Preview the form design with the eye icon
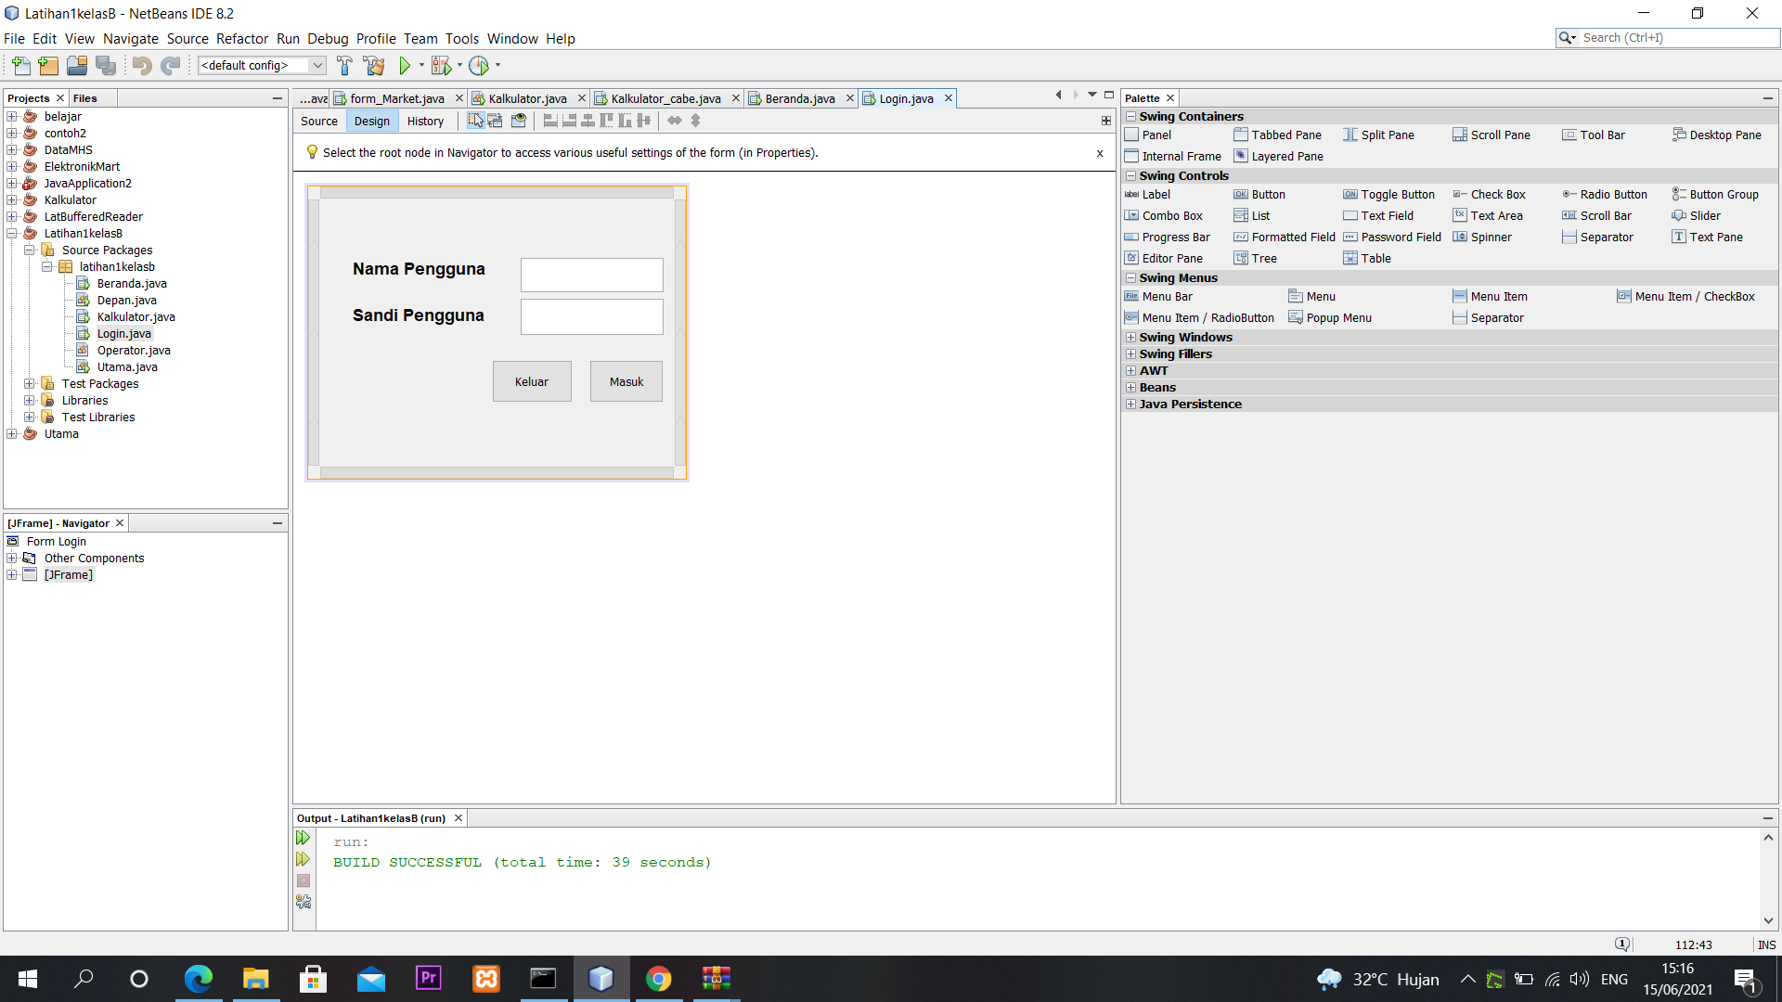Image resolution: width=1782 pixels, height=1002 pixels. click(x=518, y=121)
